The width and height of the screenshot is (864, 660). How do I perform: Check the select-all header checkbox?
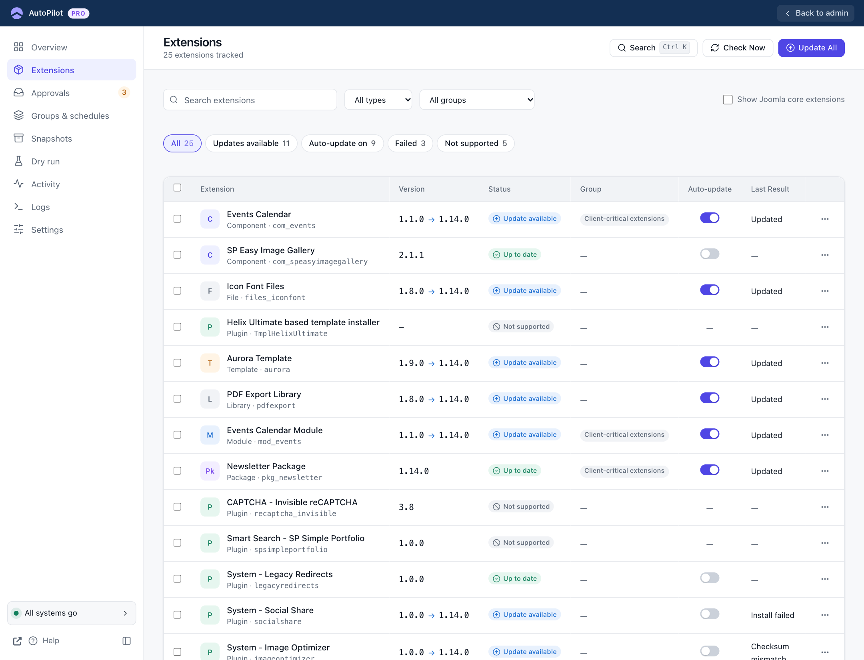pos(177,188)
